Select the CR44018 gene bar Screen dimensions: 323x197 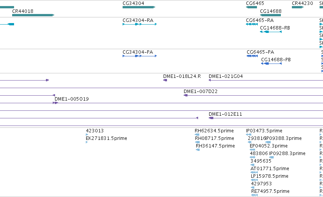[x=33, y=15]
